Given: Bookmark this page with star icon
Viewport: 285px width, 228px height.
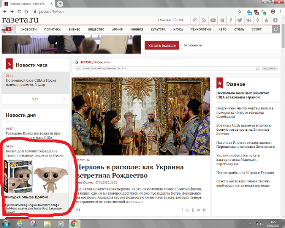Looking at the screenshot, I should coord(240,12).
